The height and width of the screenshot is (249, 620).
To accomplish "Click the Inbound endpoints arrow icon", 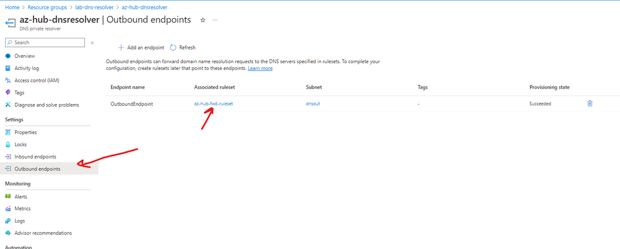I will click(x=8, y=157).
